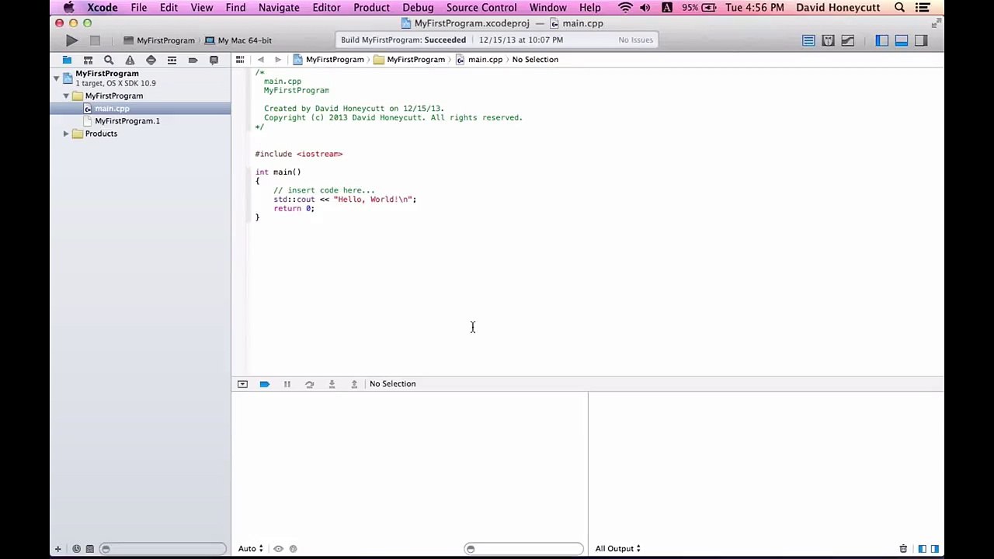Open the Debug menu
994x559 pixels.
tap(418, 8)
